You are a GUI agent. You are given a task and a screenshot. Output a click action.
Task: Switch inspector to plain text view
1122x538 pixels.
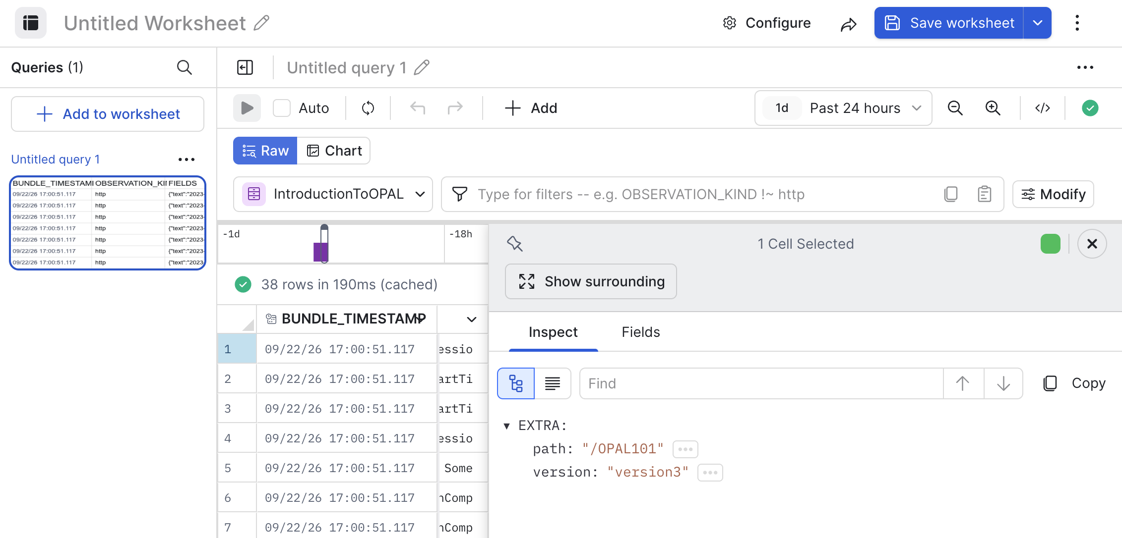[553, 383]
